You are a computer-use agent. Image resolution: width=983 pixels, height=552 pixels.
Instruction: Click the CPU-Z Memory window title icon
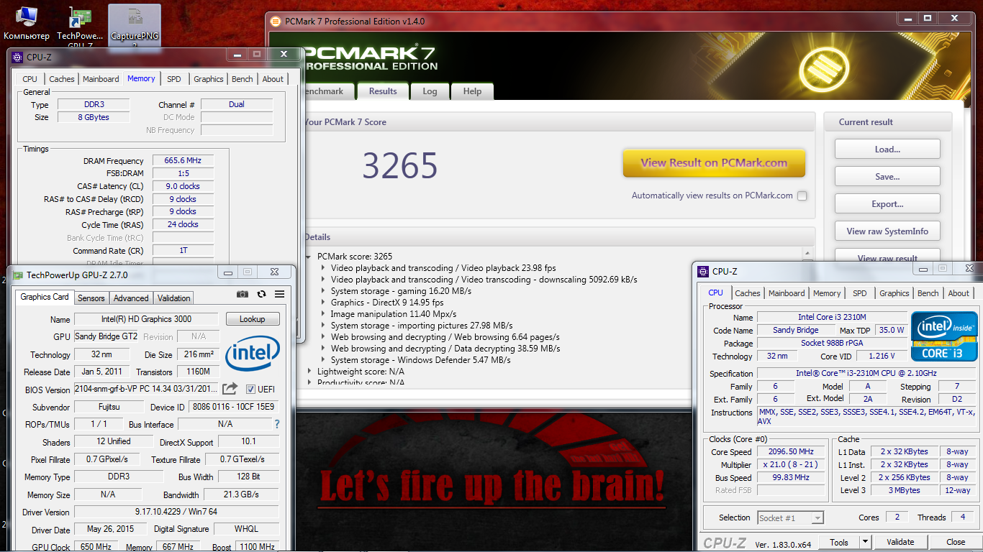17,57
